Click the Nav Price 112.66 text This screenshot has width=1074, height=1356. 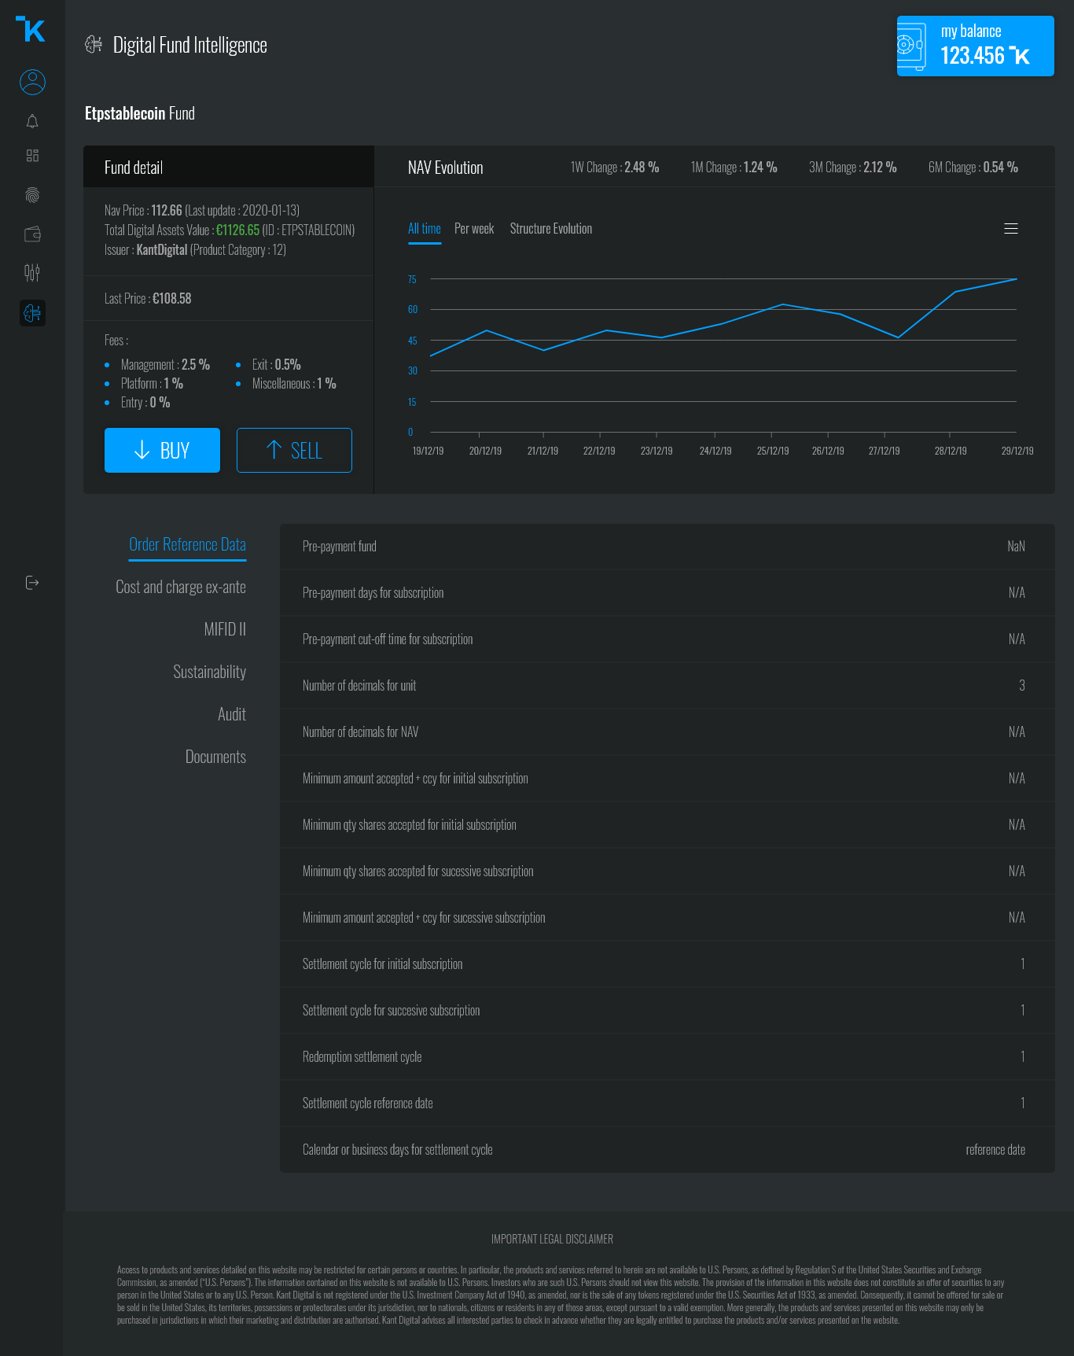(x=143, y=211)
